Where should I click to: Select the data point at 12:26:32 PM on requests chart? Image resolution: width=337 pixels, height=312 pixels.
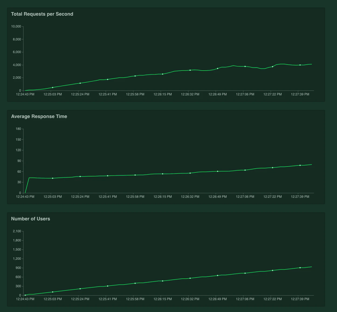190,70
